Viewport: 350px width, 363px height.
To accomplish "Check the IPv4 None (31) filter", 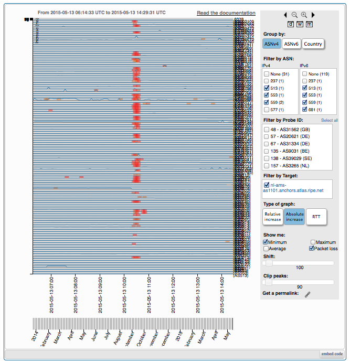I will 267,74.
